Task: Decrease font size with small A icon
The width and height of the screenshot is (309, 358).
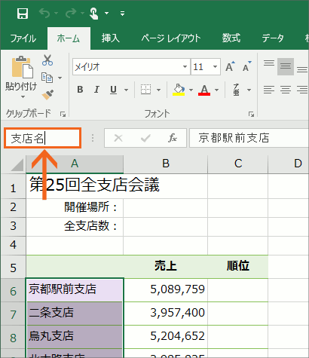Action: coord(246,66)
